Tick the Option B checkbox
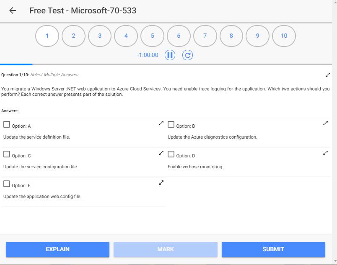Viewport: 337px width, 265px height. click(x=171, y=124)
